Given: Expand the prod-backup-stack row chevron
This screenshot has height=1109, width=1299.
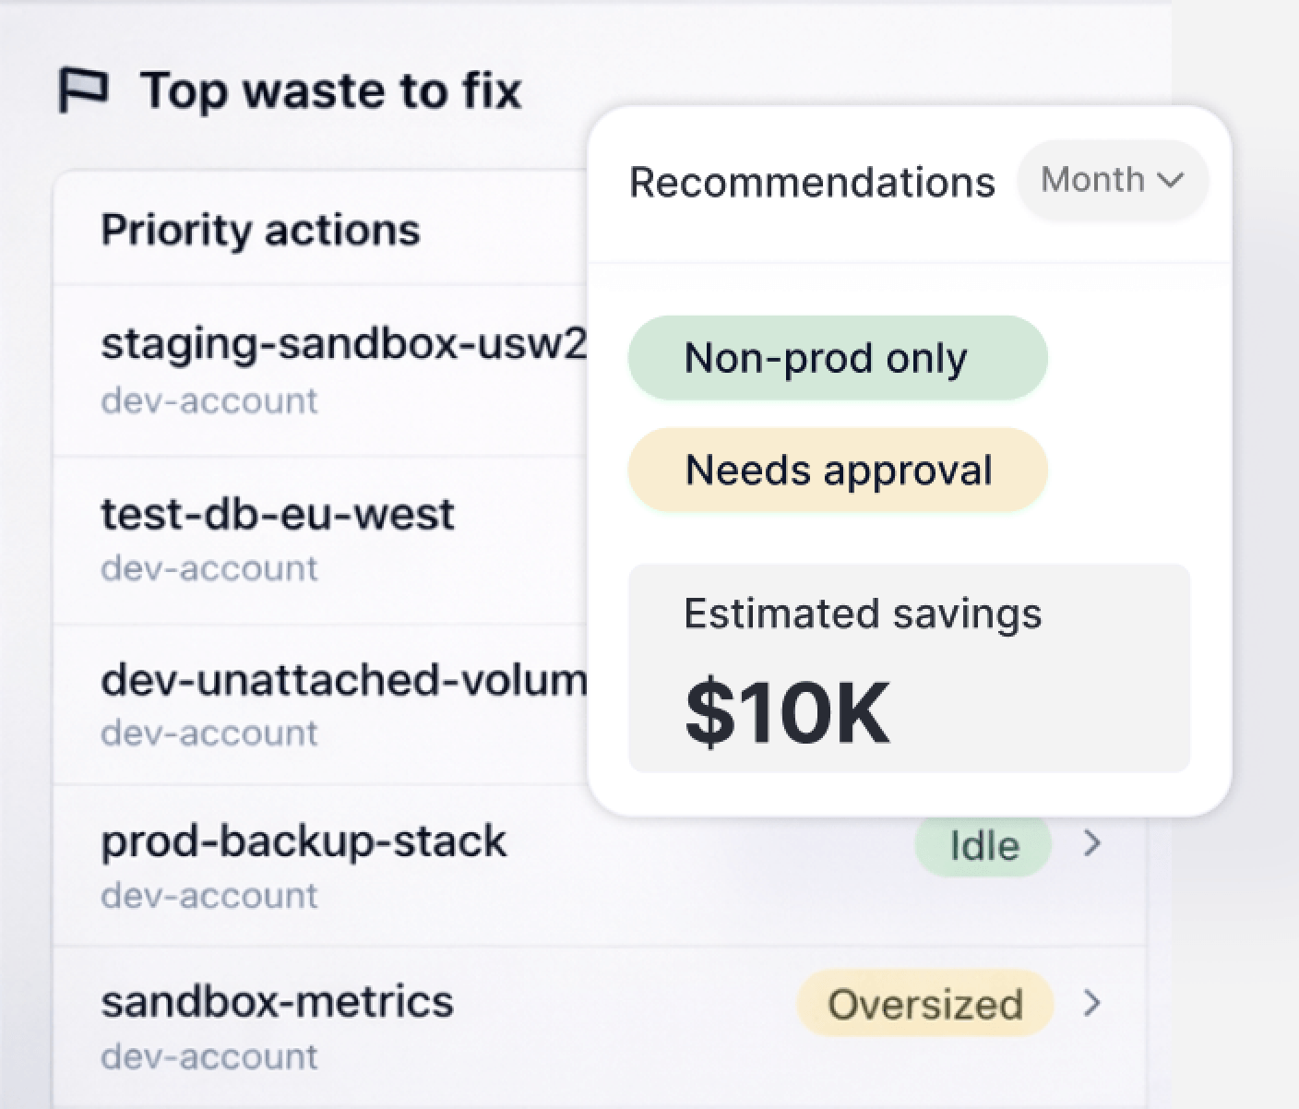Looking at the screenshot, I should 1092,843.
